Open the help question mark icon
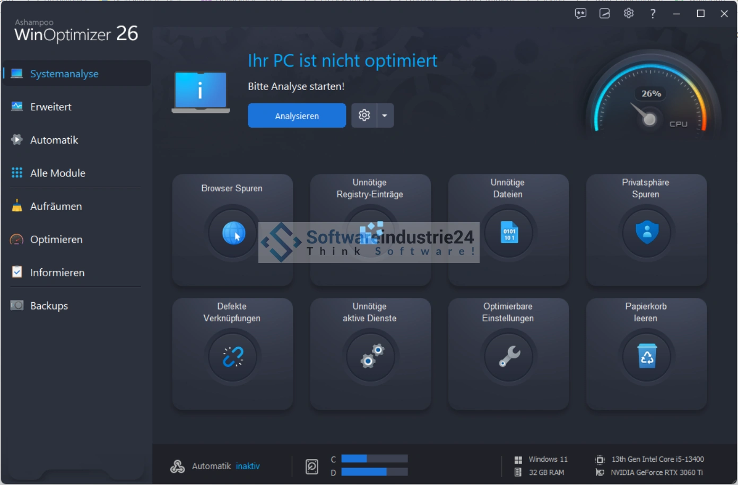The image size is (738, 485). pos(653,14)
